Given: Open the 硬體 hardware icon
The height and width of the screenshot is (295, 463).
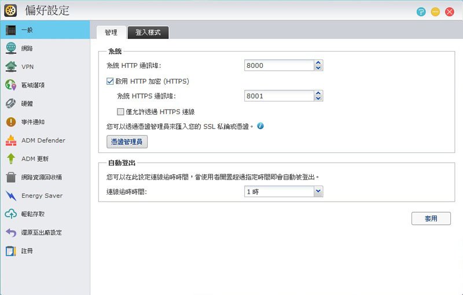Looking at the screenshot, I should pos(11,104).
